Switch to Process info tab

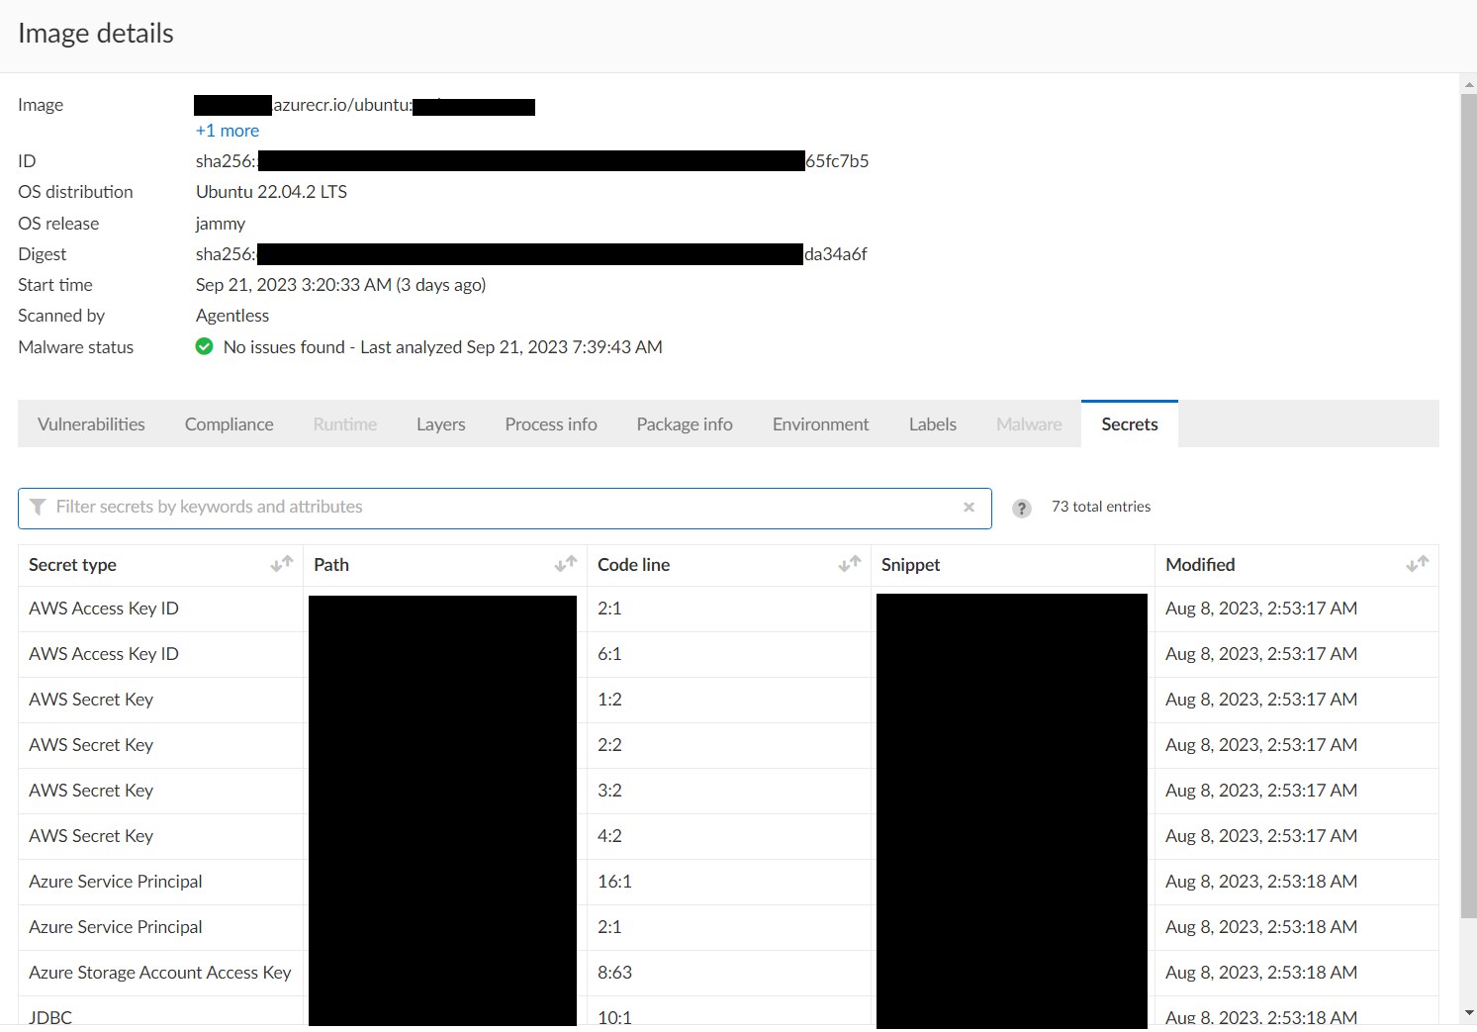(x=551, y=424)
